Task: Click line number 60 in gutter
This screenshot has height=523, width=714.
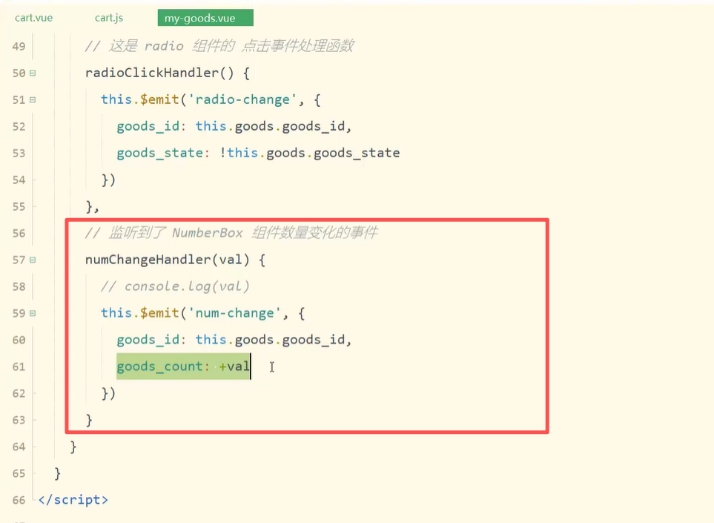Action: coord(19,340)
